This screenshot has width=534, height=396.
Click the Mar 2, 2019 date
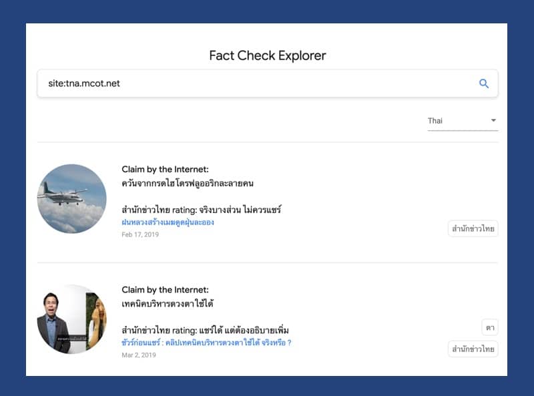pos(138,355)
